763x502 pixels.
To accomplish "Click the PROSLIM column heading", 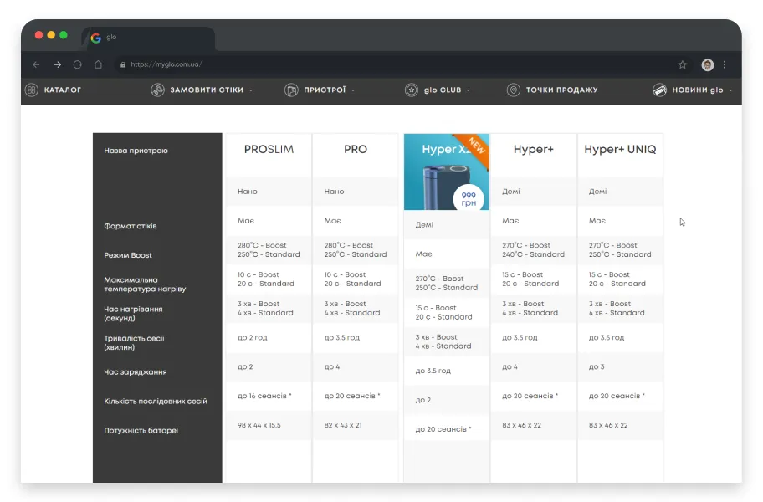I will (269, 149).
